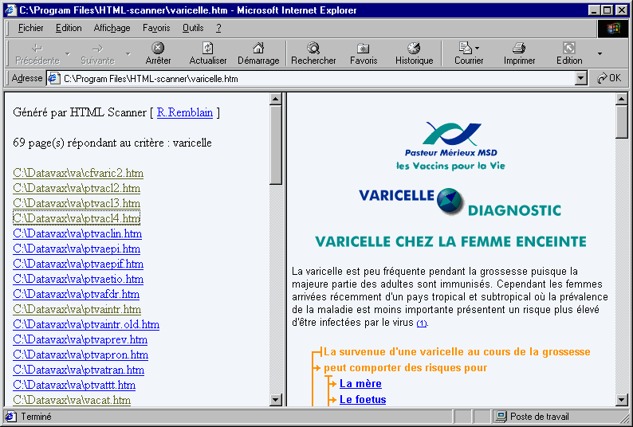The height and width of the screenshot is (427, 633).
Task: Stop loading with the Arrêter button
Action: click(158, 53)
